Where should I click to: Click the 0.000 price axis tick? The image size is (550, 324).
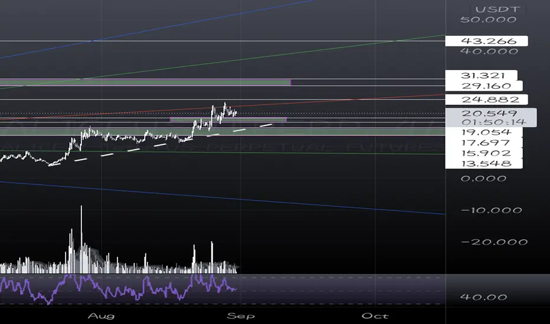[x=484, y=178]
